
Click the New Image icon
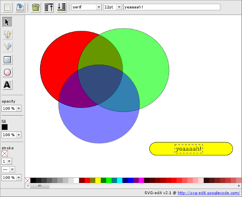pos(7,7)
